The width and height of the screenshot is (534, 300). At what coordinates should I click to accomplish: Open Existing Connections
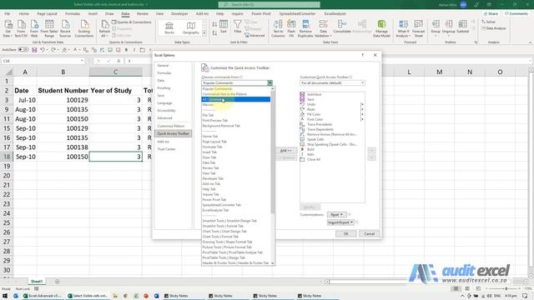pyautogui.click(x=84, y=28)
